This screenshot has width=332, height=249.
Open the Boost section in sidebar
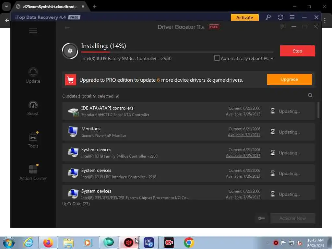tap(33, 108)
